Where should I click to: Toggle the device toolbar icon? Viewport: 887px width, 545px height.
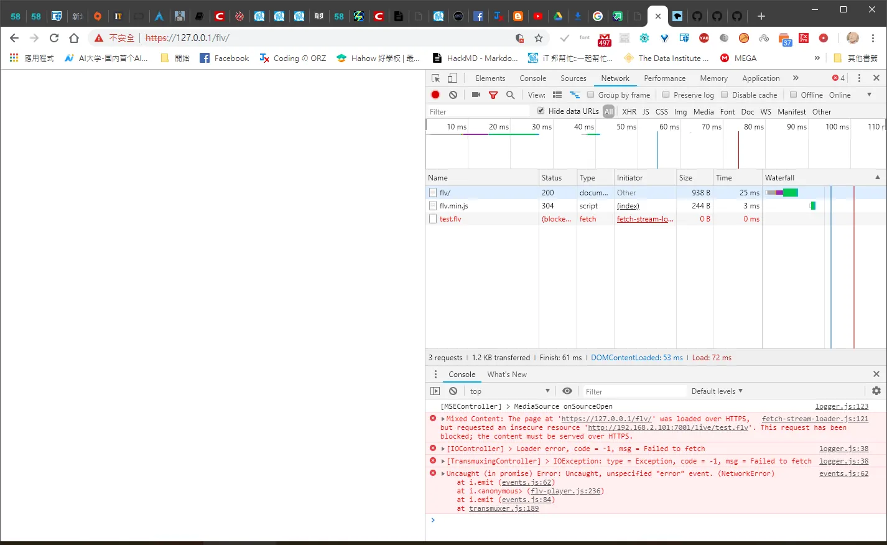tap(453, 78)
